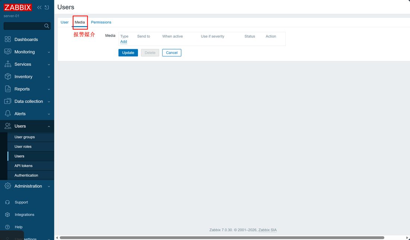The height and width of the screenshot is (240, 410).
Task: Collapse the sidebar with double-arrow icon
Action: click(40, 7)
